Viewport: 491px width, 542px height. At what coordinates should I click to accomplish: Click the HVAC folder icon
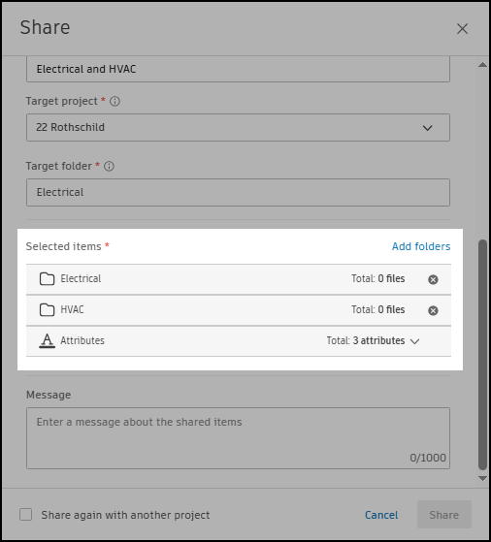pyautogui.click(x=47, y=309)
